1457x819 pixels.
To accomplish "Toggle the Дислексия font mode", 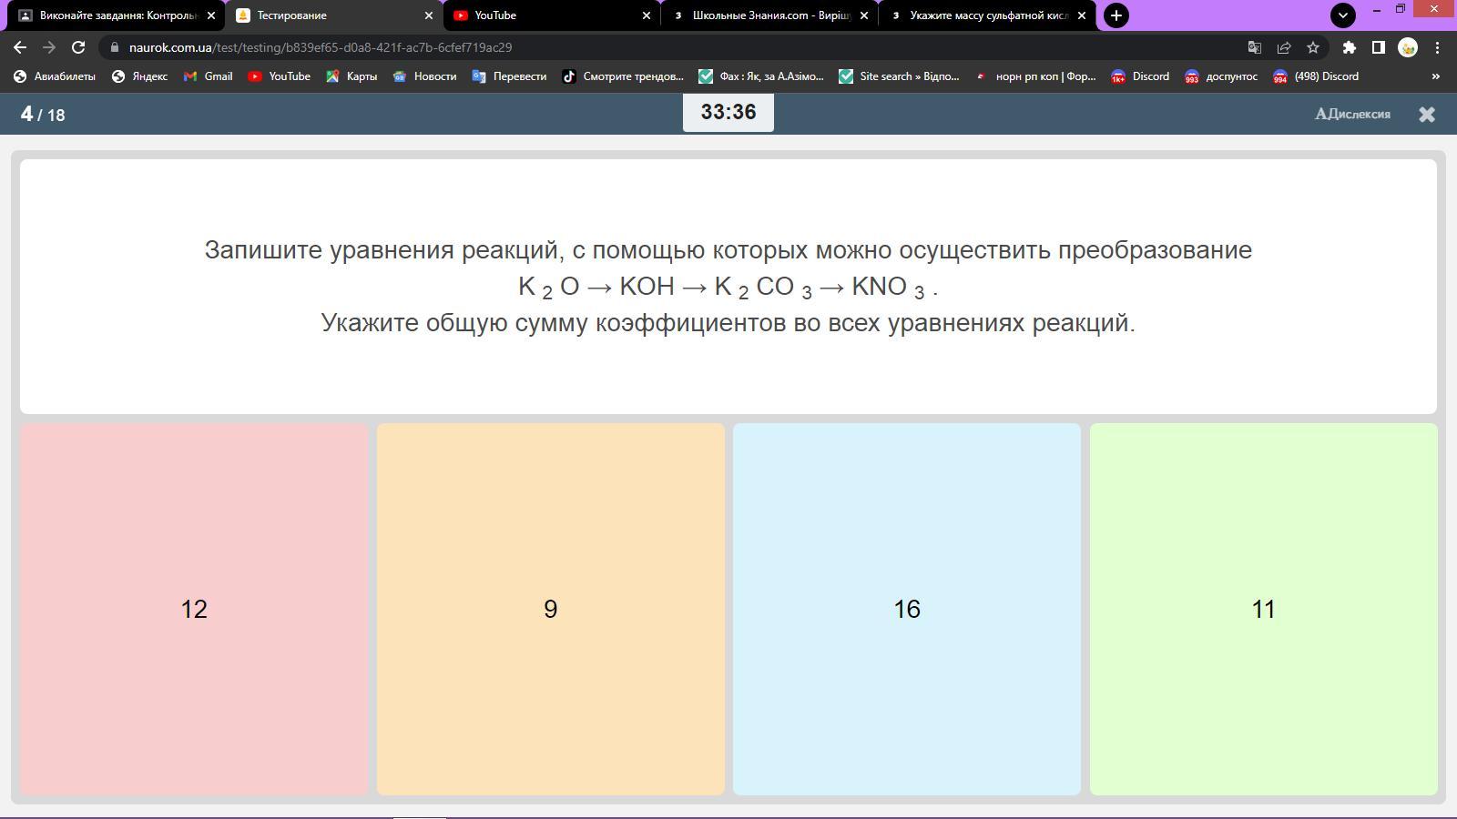I will [1352, 114].
